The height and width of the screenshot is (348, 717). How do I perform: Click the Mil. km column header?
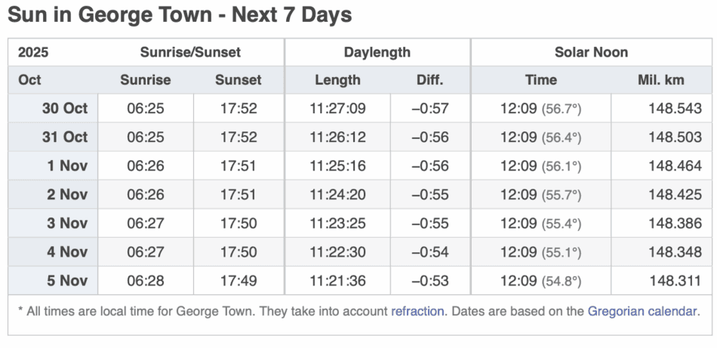(660, 80)
